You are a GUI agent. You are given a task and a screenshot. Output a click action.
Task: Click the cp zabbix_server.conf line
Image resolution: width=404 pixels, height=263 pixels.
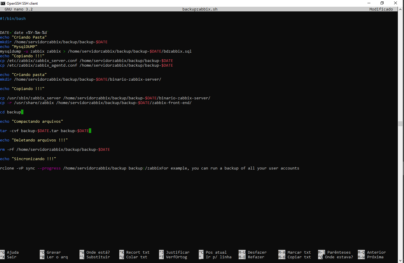coord(87,60)
